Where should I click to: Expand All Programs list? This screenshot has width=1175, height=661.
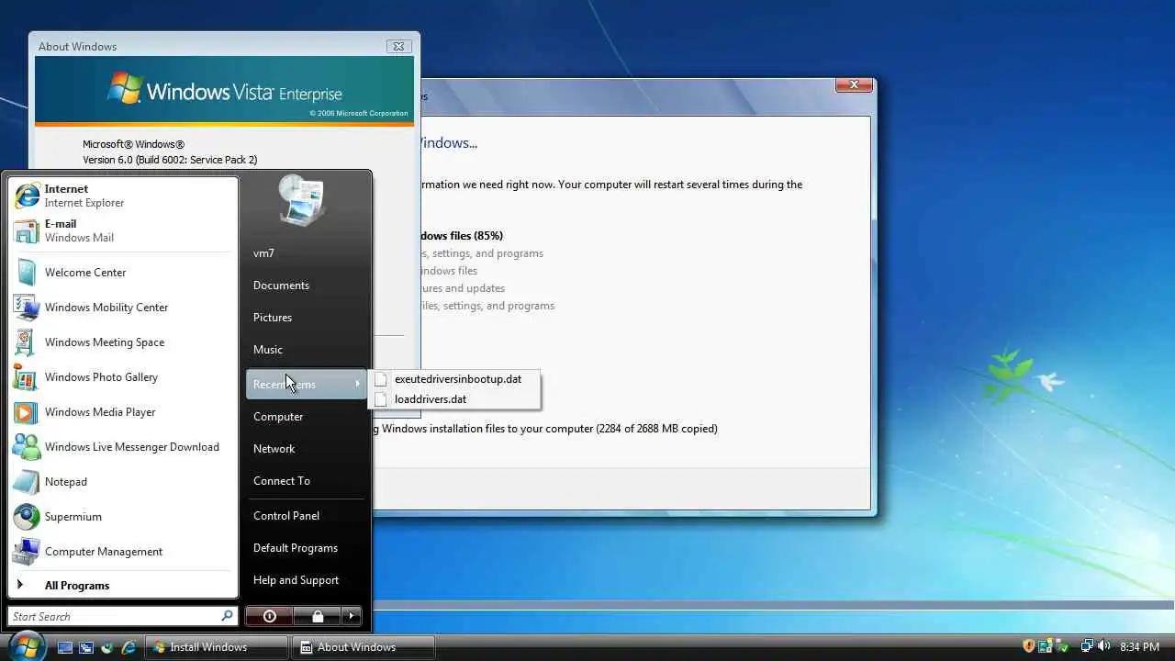tap(123, 586)
